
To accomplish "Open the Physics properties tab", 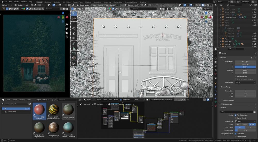I will pyautogui.click(x=215, y=95).
